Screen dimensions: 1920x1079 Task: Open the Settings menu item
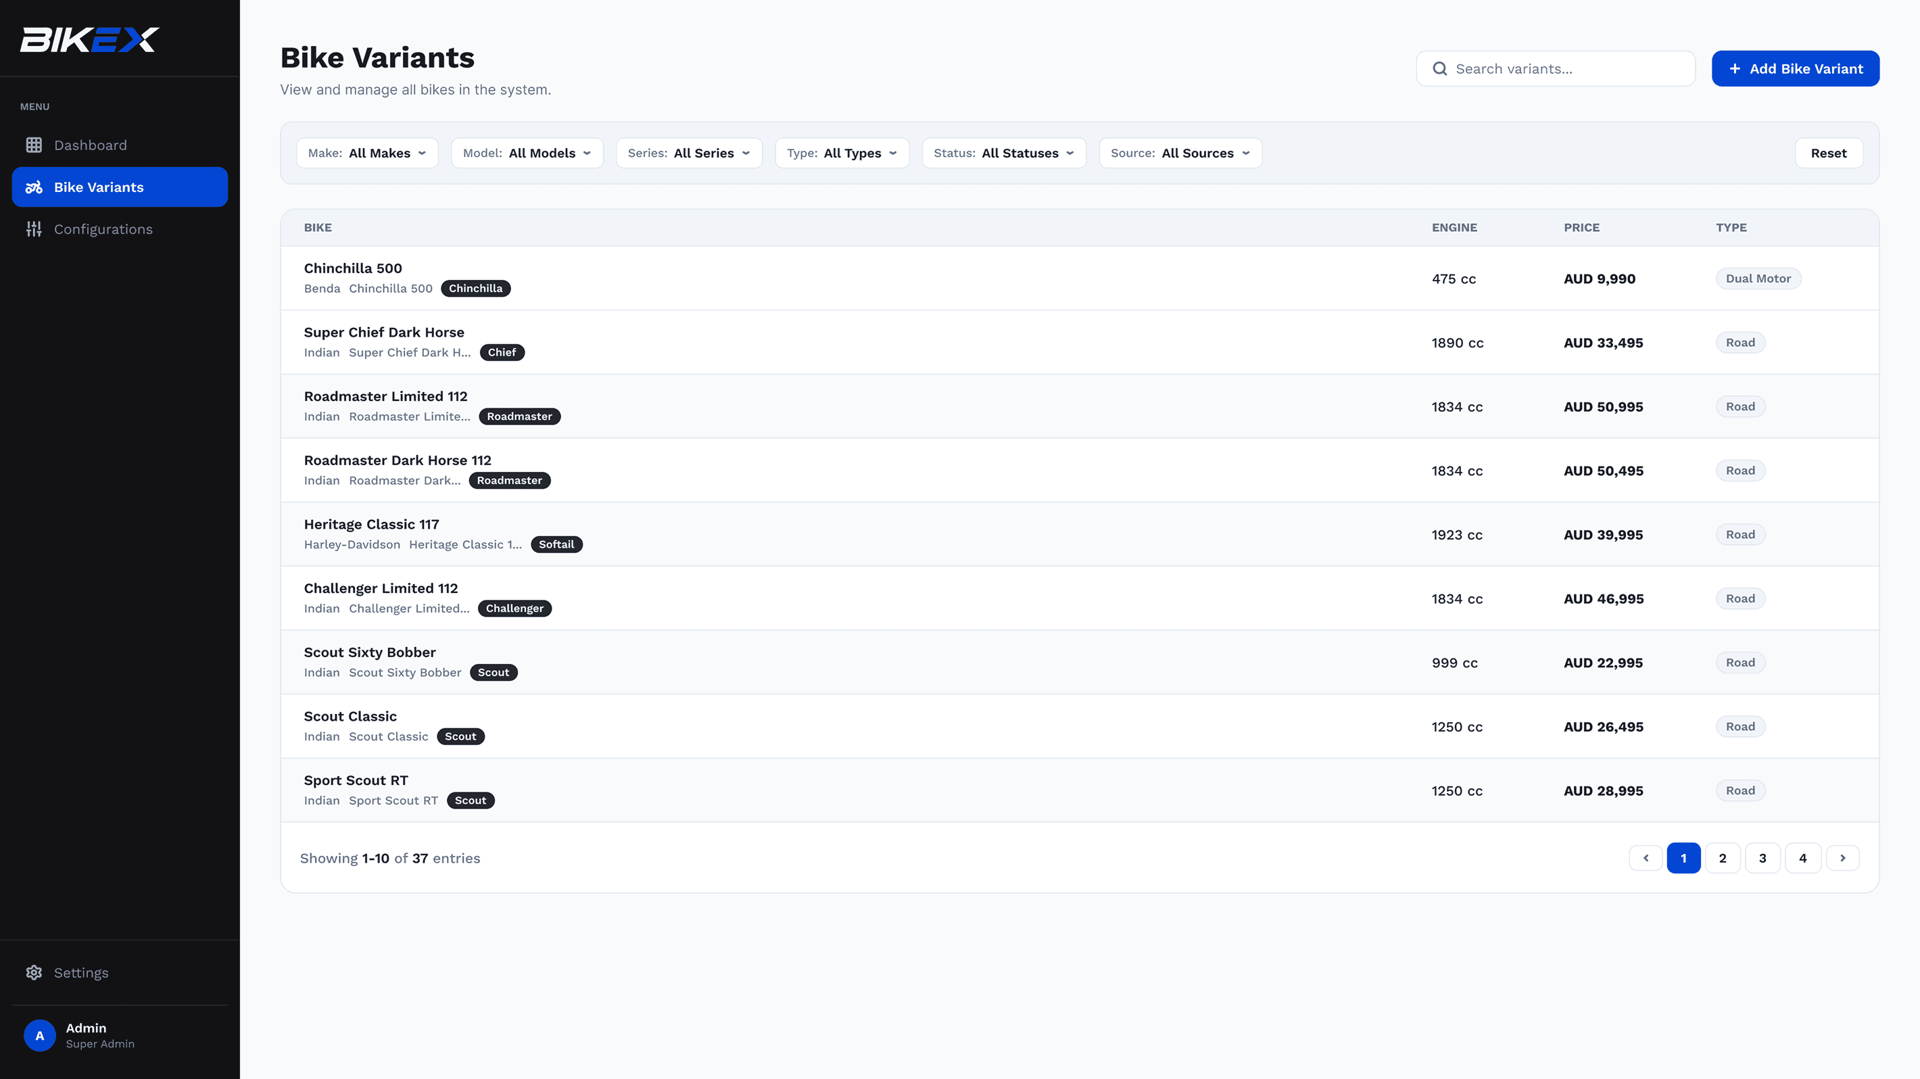(x=120, y=972)
